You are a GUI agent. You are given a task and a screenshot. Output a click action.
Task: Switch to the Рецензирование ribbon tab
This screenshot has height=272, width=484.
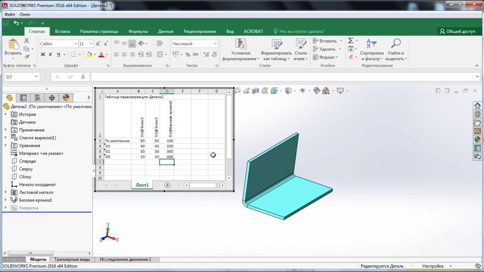pyautogui.click(x=200, y=32)
